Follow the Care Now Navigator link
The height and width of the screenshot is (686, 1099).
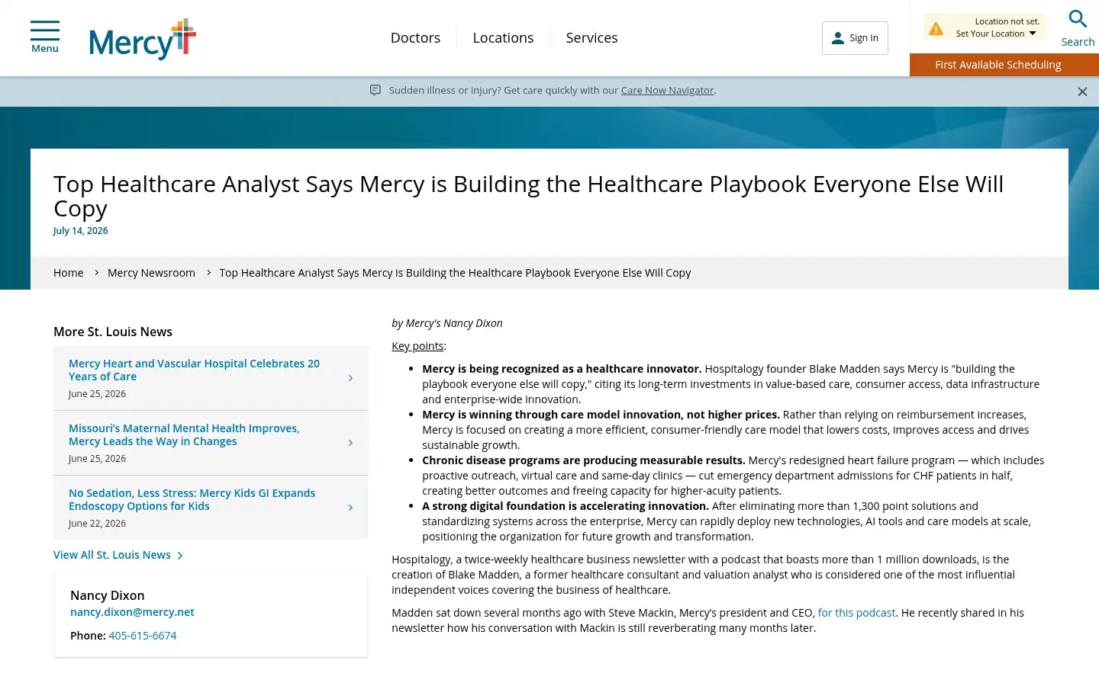click(x=667, y=90)
